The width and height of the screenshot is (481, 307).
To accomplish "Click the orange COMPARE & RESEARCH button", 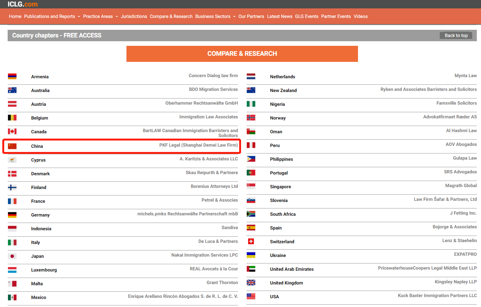I will (242, 54).
